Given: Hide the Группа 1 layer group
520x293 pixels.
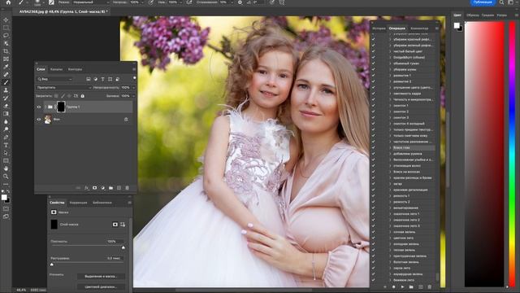Looking at the screenshot, I should point(39,107).
